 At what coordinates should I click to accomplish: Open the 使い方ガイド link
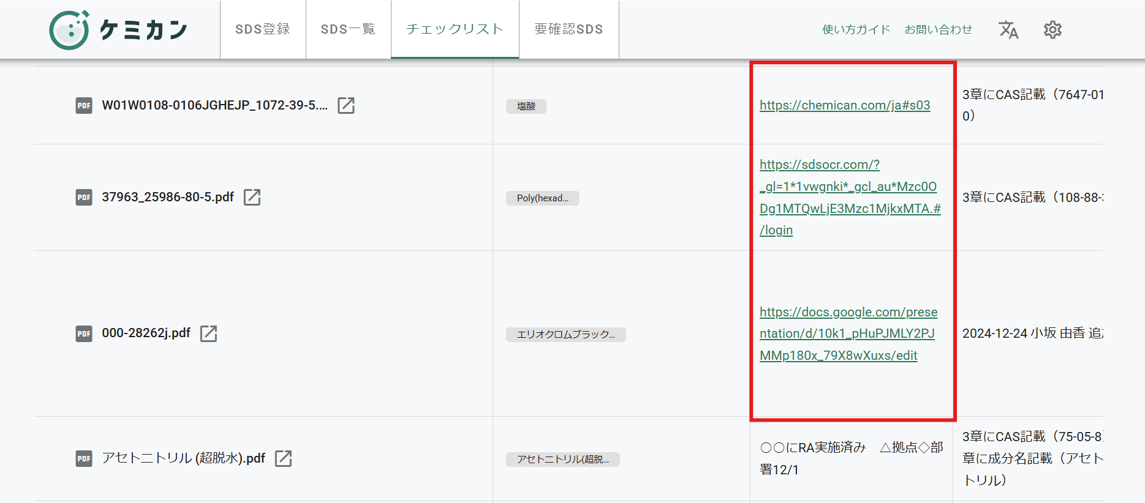856,29
